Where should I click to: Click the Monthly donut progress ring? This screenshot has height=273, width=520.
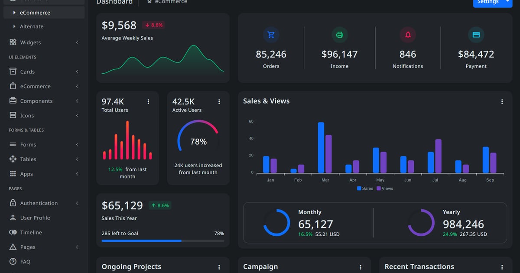pyautogui.click(x=276, y=223)
